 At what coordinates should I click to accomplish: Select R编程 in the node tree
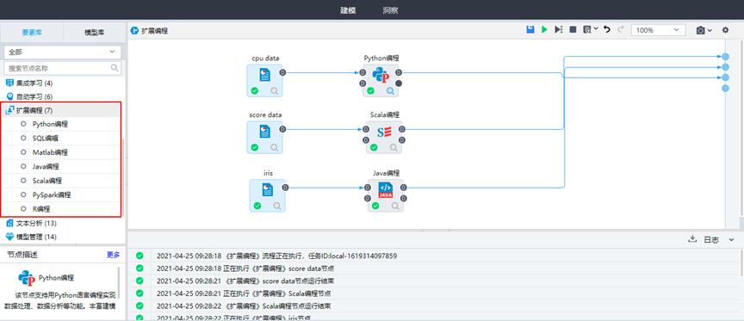(x=41, y=209)
